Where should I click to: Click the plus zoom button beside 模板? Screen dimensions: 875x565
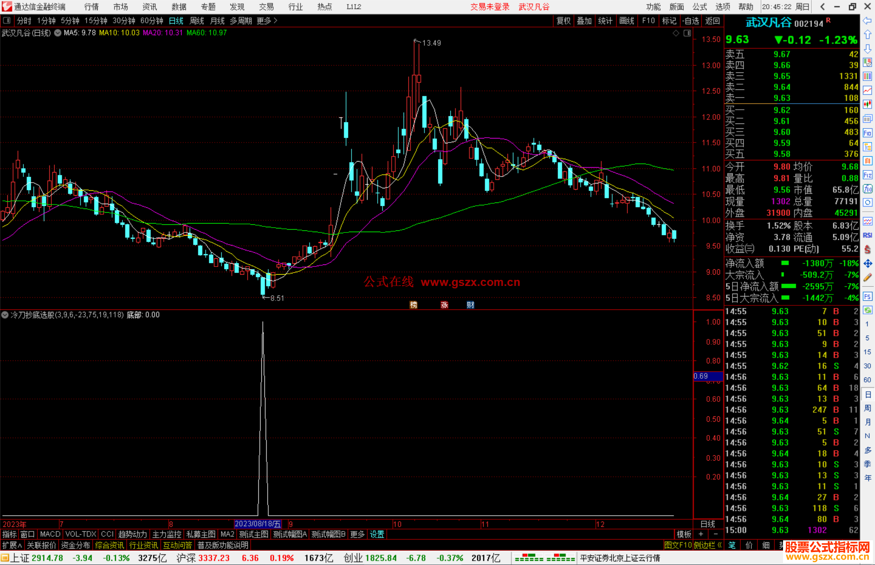click(701, 534)
